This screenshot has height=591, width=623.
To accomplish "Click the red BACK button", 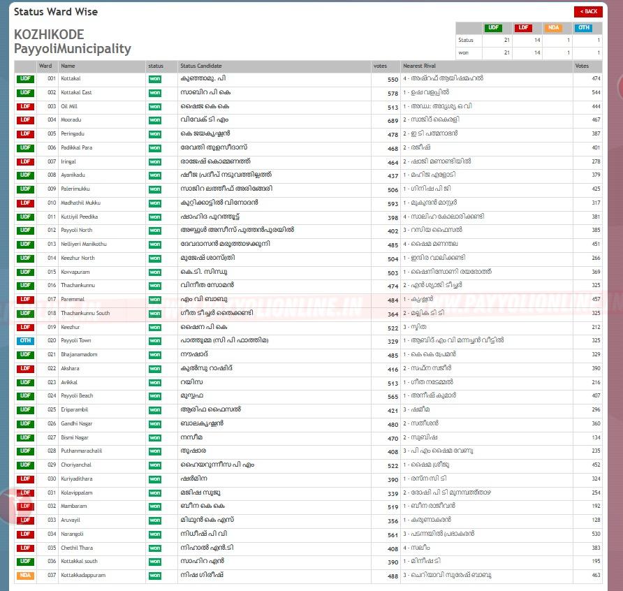I will (x=588, y=11).
